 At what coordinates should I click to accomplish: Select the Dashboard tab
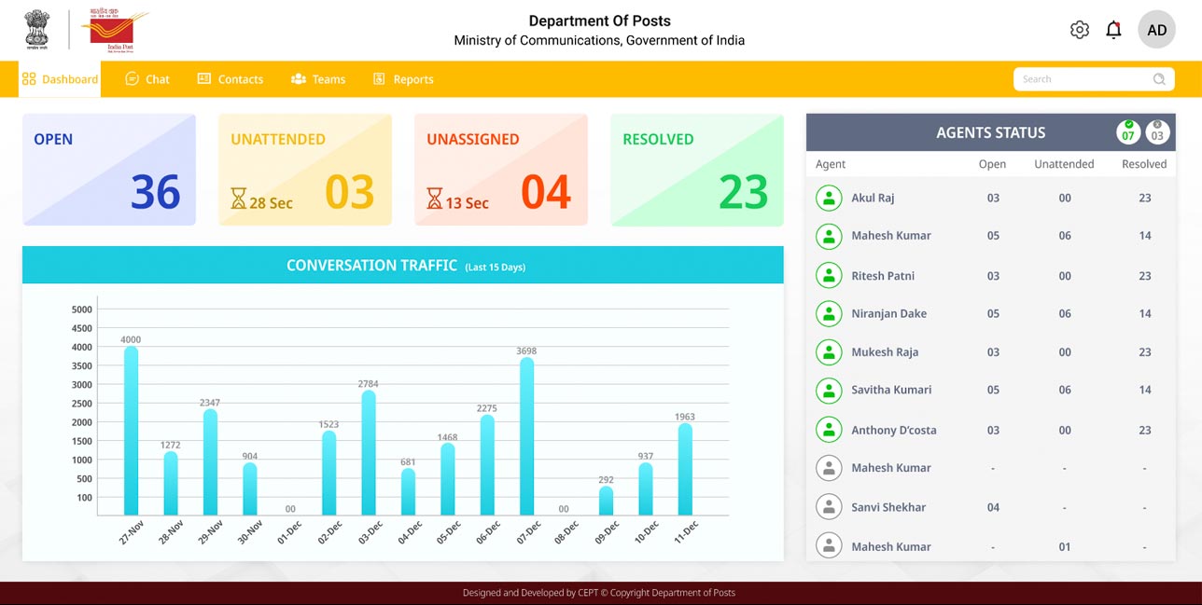(x=60, y=79)
